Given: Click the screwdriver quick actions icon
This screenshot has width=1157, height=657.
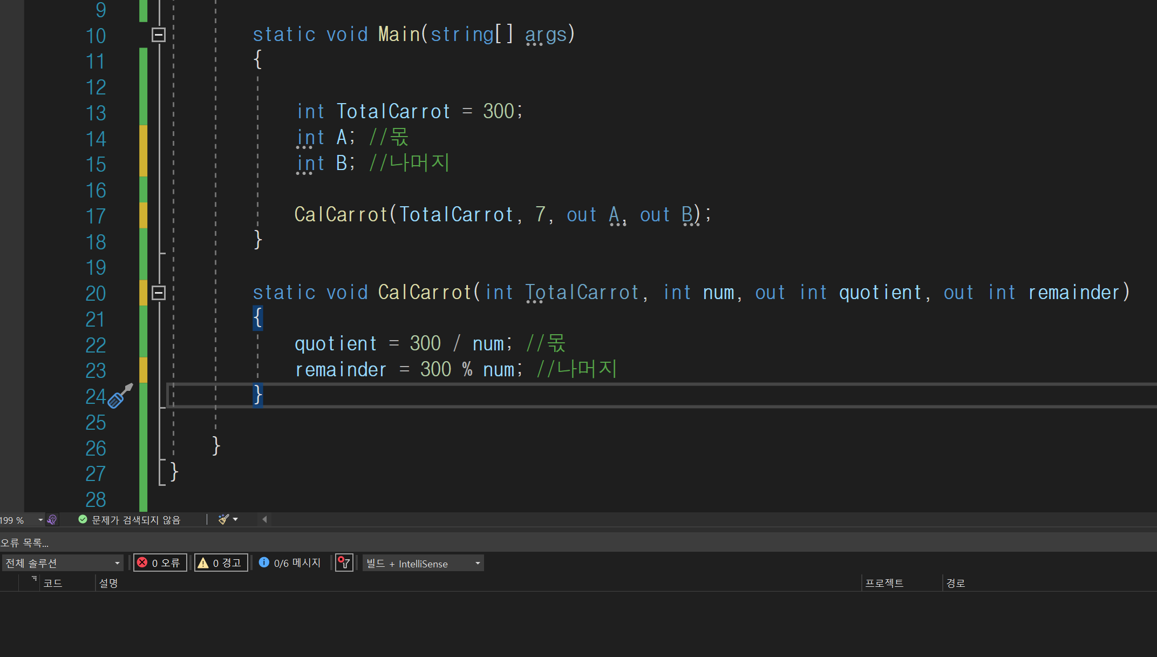Looking at the screenshot, I should (120, 397).
